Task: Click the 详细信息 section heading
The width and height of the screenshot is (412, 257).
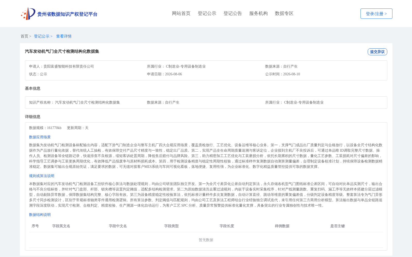Action: [x=33, y=117]
